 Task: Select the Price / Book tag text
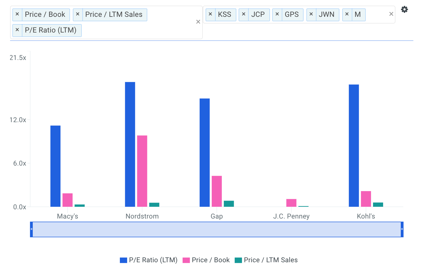pyautogui.click(x=45, y=15)
